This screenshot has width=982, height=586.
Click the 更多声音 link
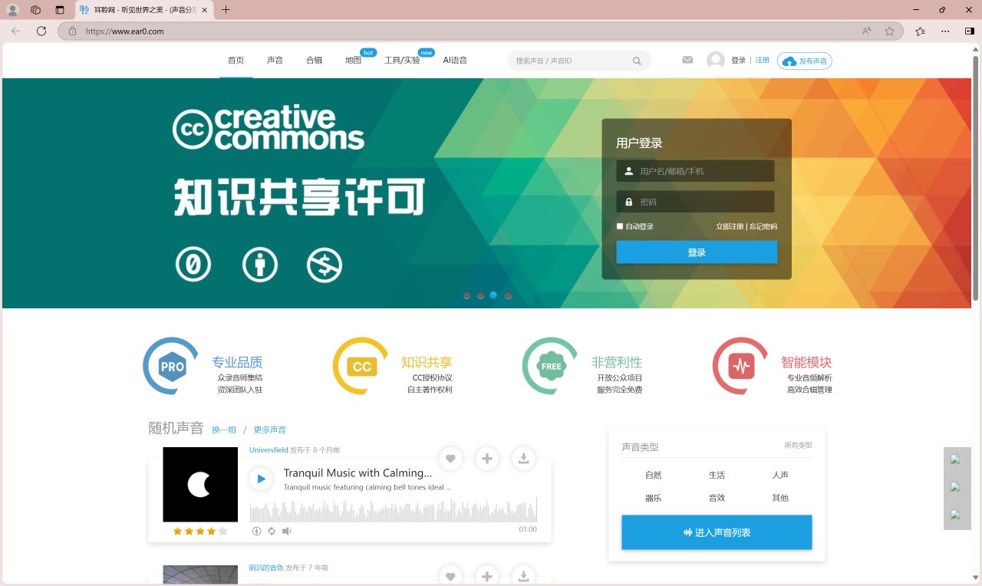coord(270,430)
